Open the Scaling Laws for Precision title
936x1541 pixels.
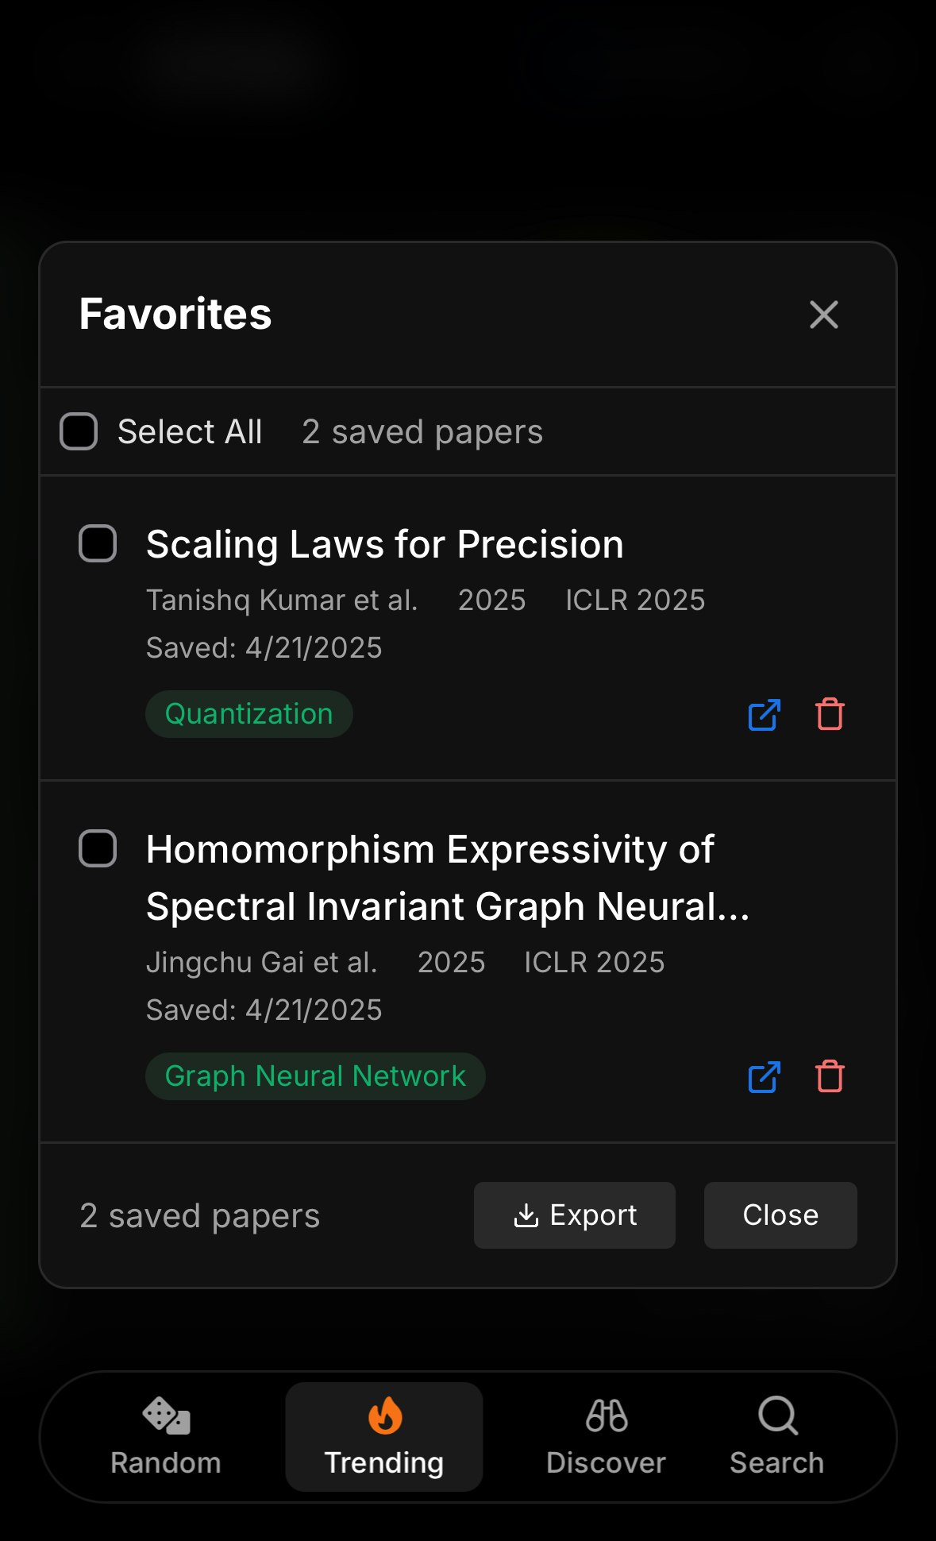384,544
